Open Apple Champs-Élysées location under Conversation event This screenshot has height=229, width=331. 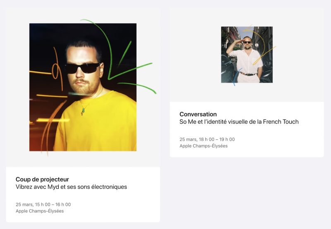tap(204, 146)
